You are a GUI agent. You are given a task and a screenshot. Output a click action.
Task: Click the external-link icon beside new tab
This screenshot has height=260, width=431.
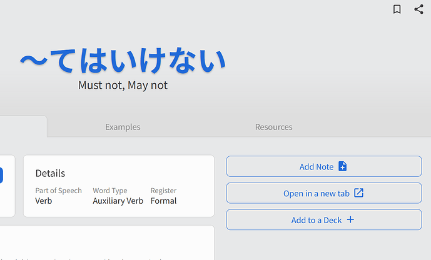coord(358,192)
